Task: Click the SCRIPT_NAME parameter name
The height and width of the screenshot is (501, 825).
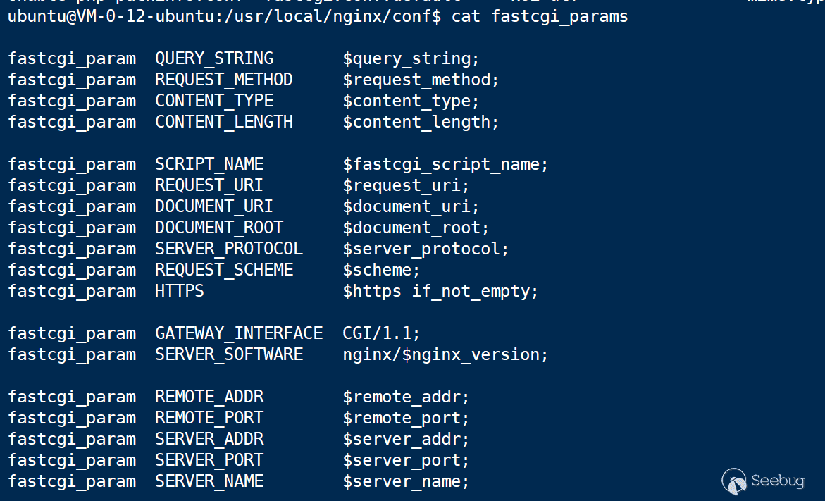Action: coord(209,164)
